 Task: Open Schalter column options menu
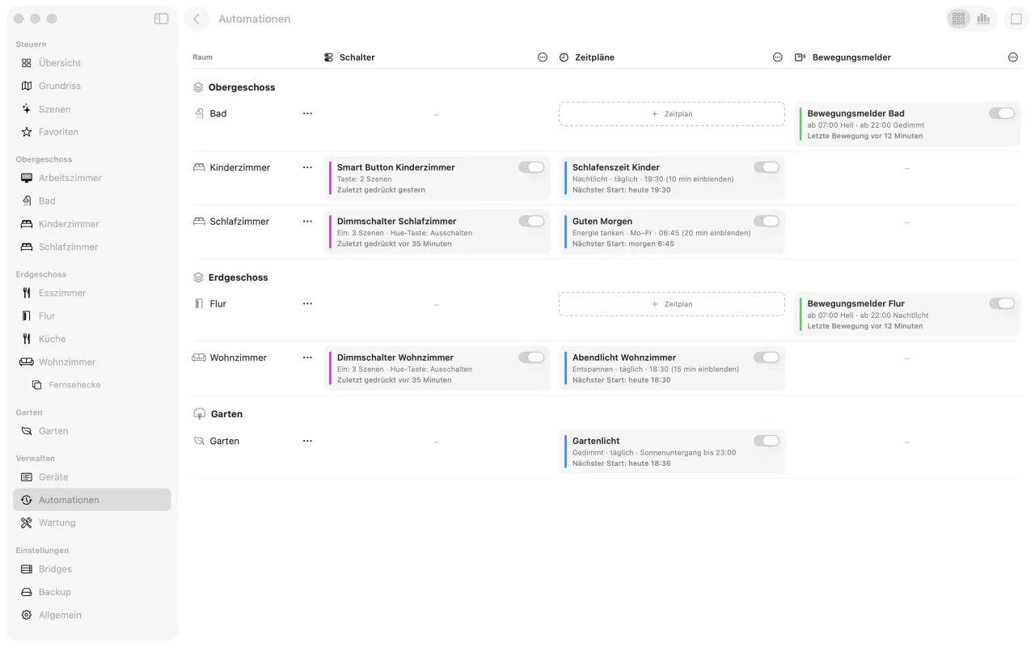[543, 57]
